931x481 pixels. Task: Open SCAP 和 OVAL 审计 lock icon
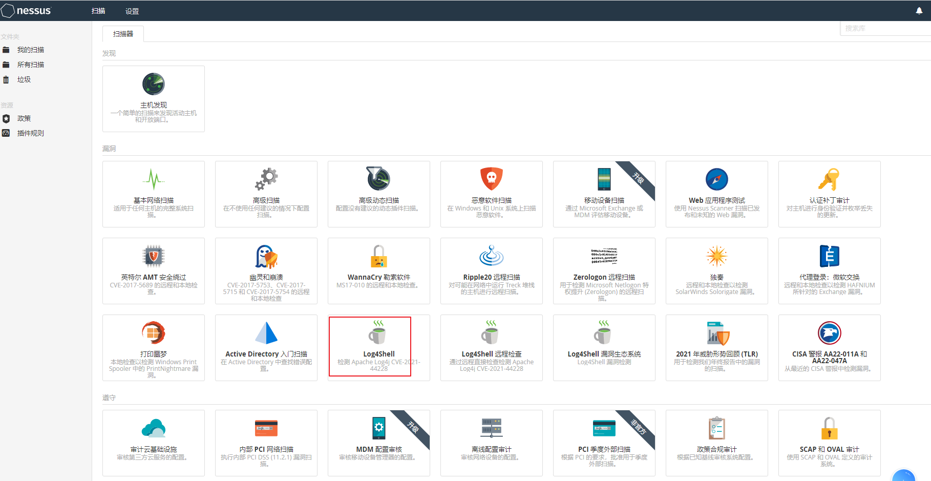tap(829, 428)
